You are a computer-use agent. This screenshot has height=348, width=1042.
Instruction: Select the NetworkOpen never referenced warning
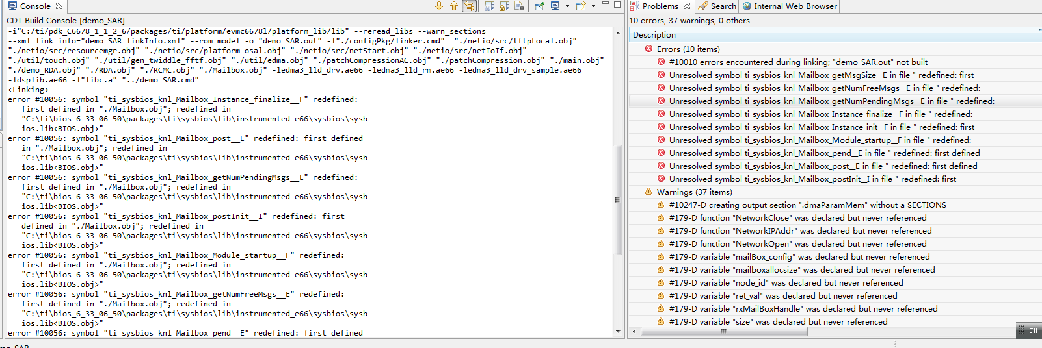[x=835, y=243]
